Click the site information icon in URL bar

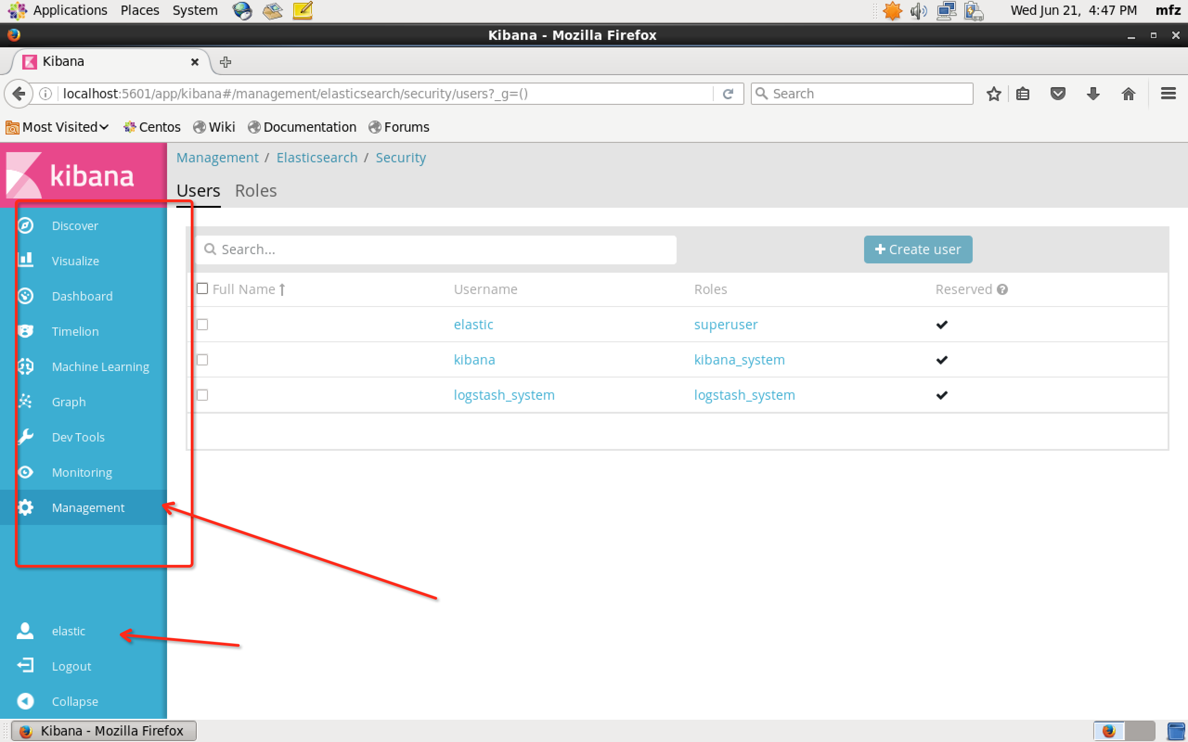click(x=45, y=93)
